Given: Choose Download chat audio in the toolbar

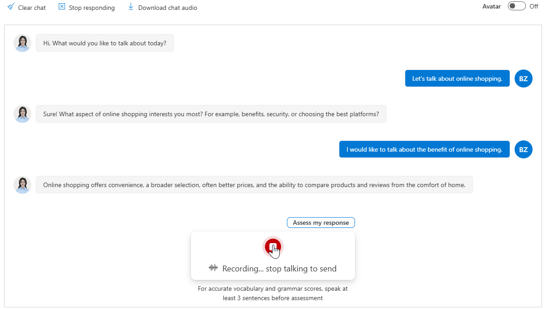Looking at the screenshot, I should point(167,8).
